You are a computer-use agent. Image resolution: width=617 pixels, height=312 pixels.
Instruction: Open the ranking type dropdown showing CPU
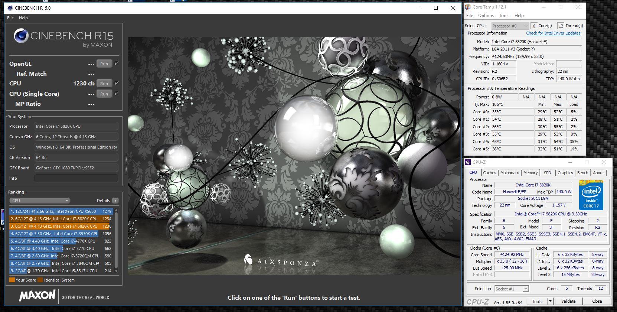[40, 201]
